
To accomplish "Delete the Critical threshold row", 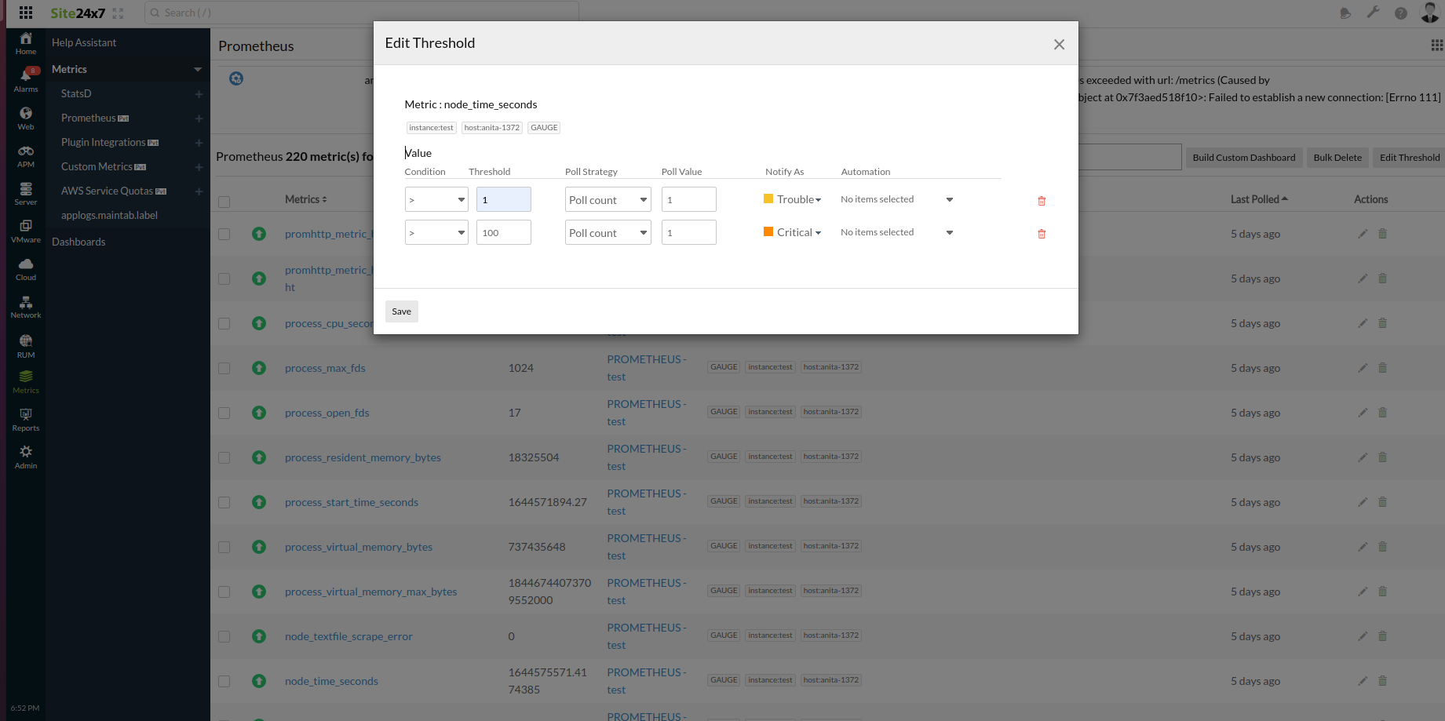I will pyautogui.click(x=1042, y=233).
